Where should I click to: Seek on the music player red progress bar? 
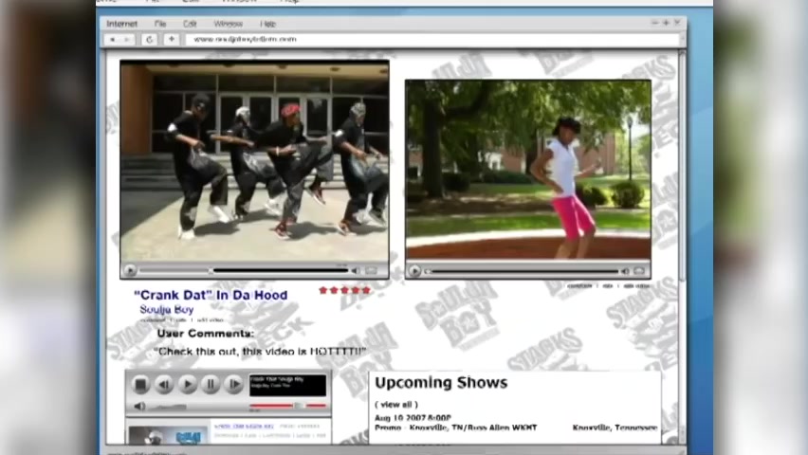coord(288,406)
